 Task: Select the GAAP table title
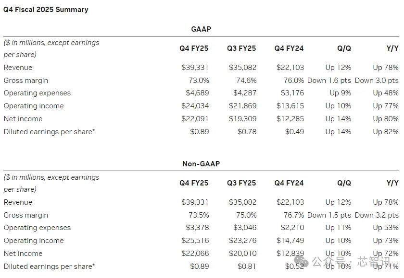[x=201, y=29]
